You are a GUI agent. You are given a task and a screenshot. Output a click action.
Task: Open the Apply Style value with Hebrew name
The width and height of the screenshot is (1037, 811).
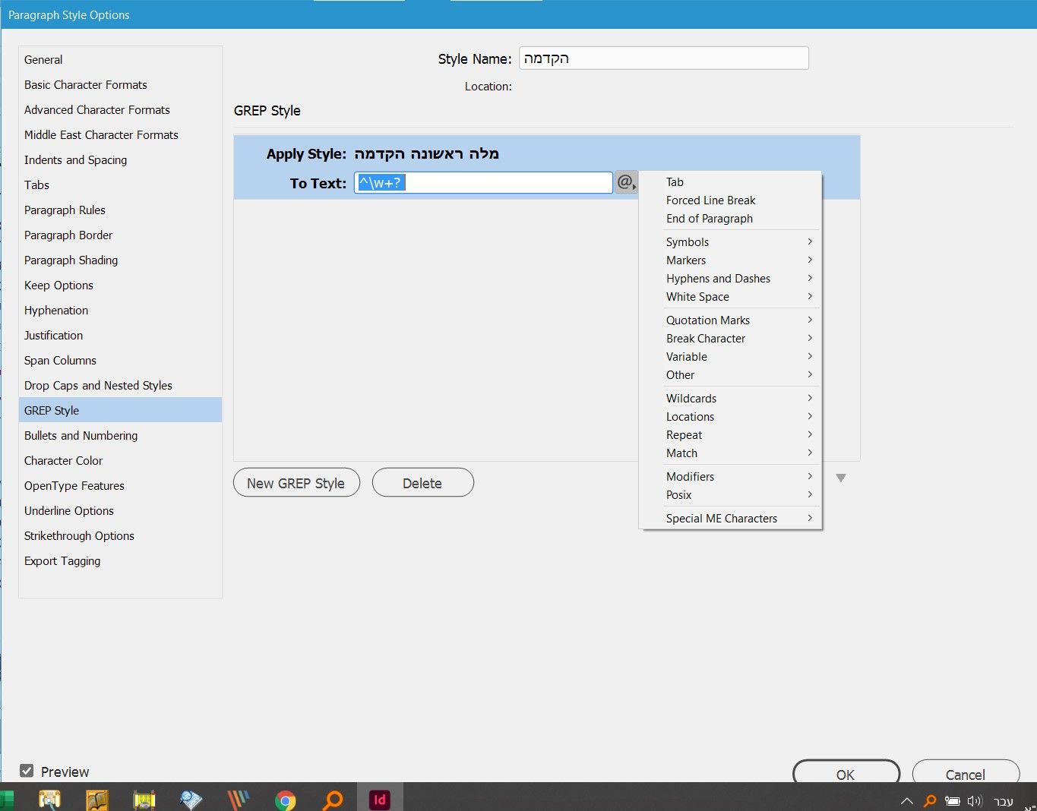coord(427,154)
